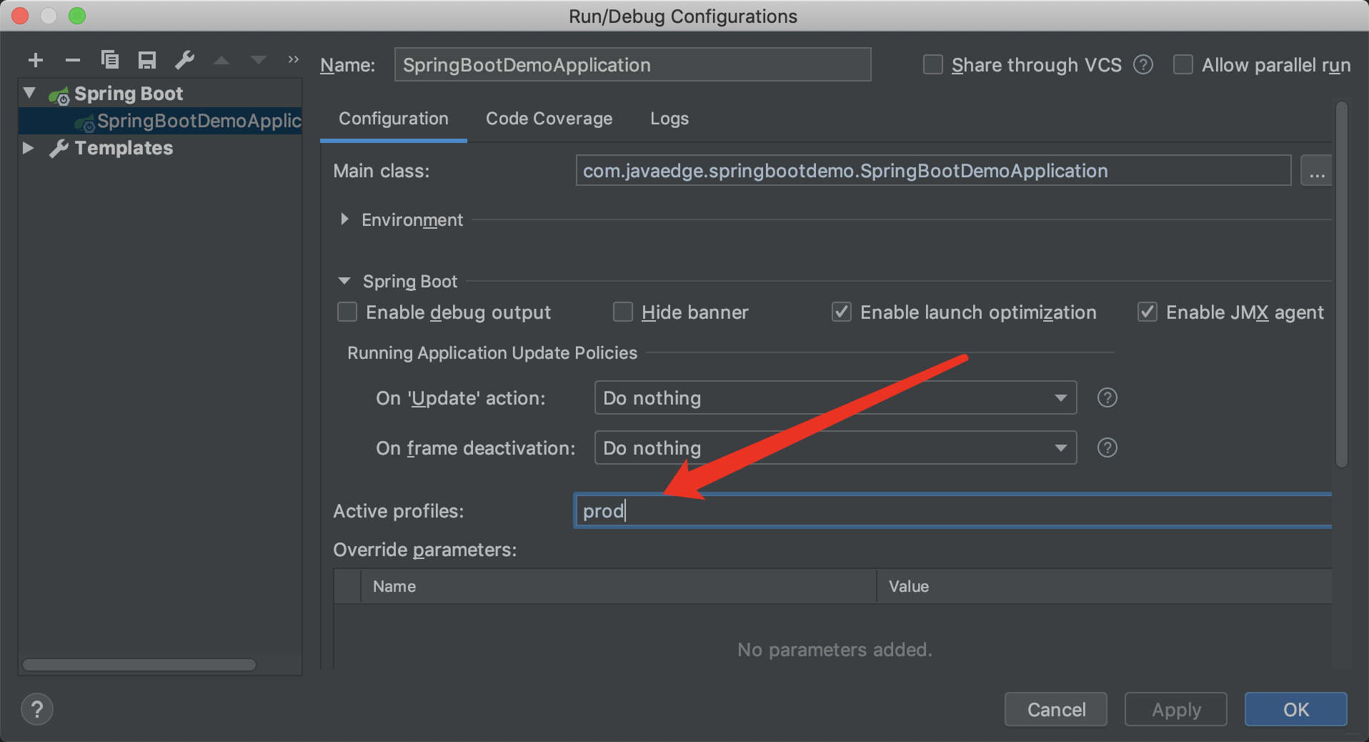1369x742 pixels.
Task: Save the configuration with the floppy disk icon
Action: pos(147,60)
